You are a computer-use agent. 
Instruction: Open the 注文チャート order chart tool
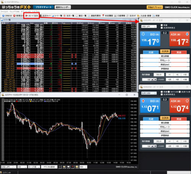coord(45,16)
